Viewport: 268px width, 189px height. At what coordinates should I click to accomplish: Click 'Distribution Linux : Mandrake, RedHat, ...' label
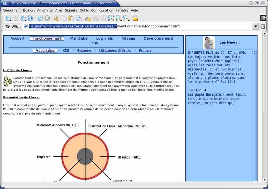[x=119, y=126]
